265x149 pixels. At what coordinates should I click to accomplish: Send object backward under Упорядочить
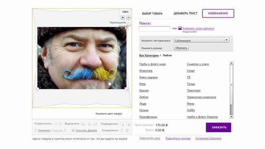click(x=128, y=124)
